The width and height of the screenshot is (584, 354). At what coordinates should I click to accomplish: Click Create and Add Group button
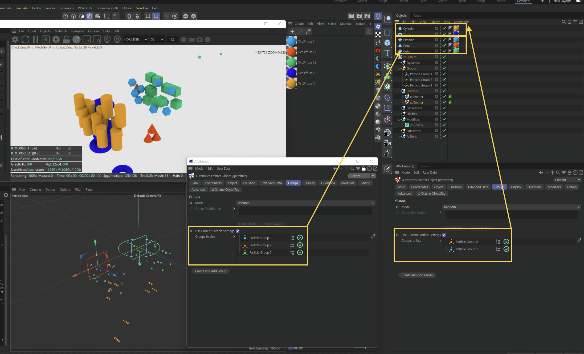coord(211,271)
